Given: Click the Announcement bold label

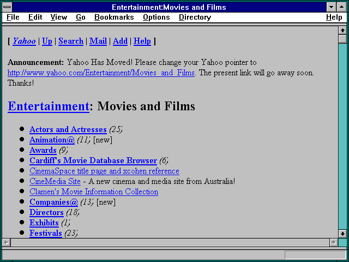Looking at the screenshot, I should (x=35, y=62).
